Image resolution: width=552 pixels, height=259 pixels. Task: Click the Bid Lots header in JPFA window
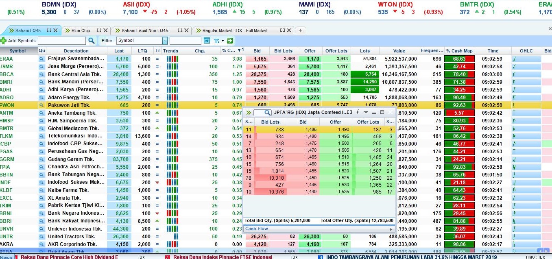[270, 122]
